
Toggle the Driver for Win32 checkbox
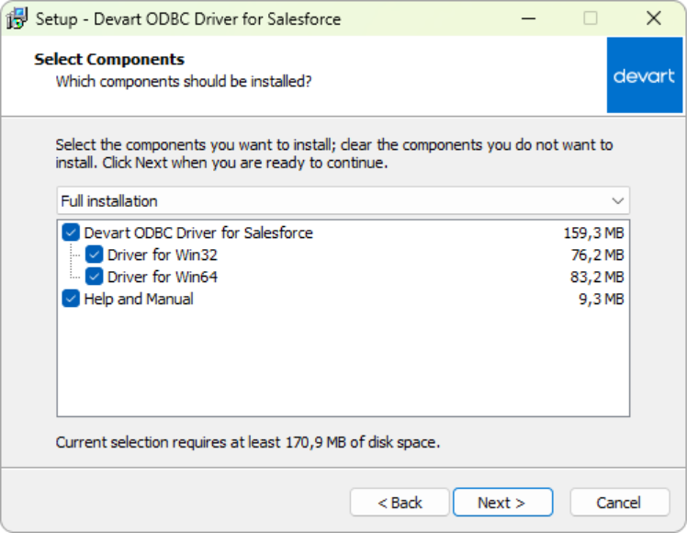pos(94,255)
